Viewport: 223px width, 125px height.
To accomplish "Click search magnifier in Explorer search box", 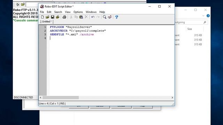I will [x=205, y=22].
